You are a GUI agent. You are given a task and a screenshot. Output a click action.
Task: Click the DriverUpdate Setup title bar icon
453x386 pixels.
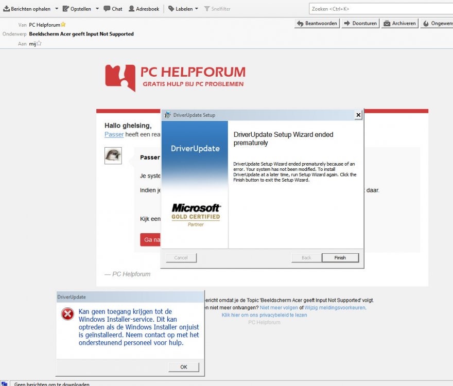168,115
